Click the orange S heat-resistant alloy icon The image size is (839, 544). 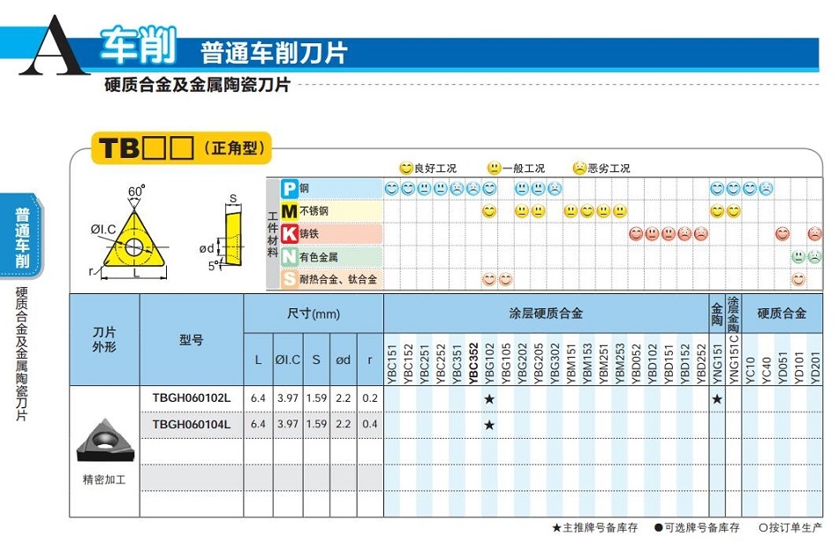[289, 279]
